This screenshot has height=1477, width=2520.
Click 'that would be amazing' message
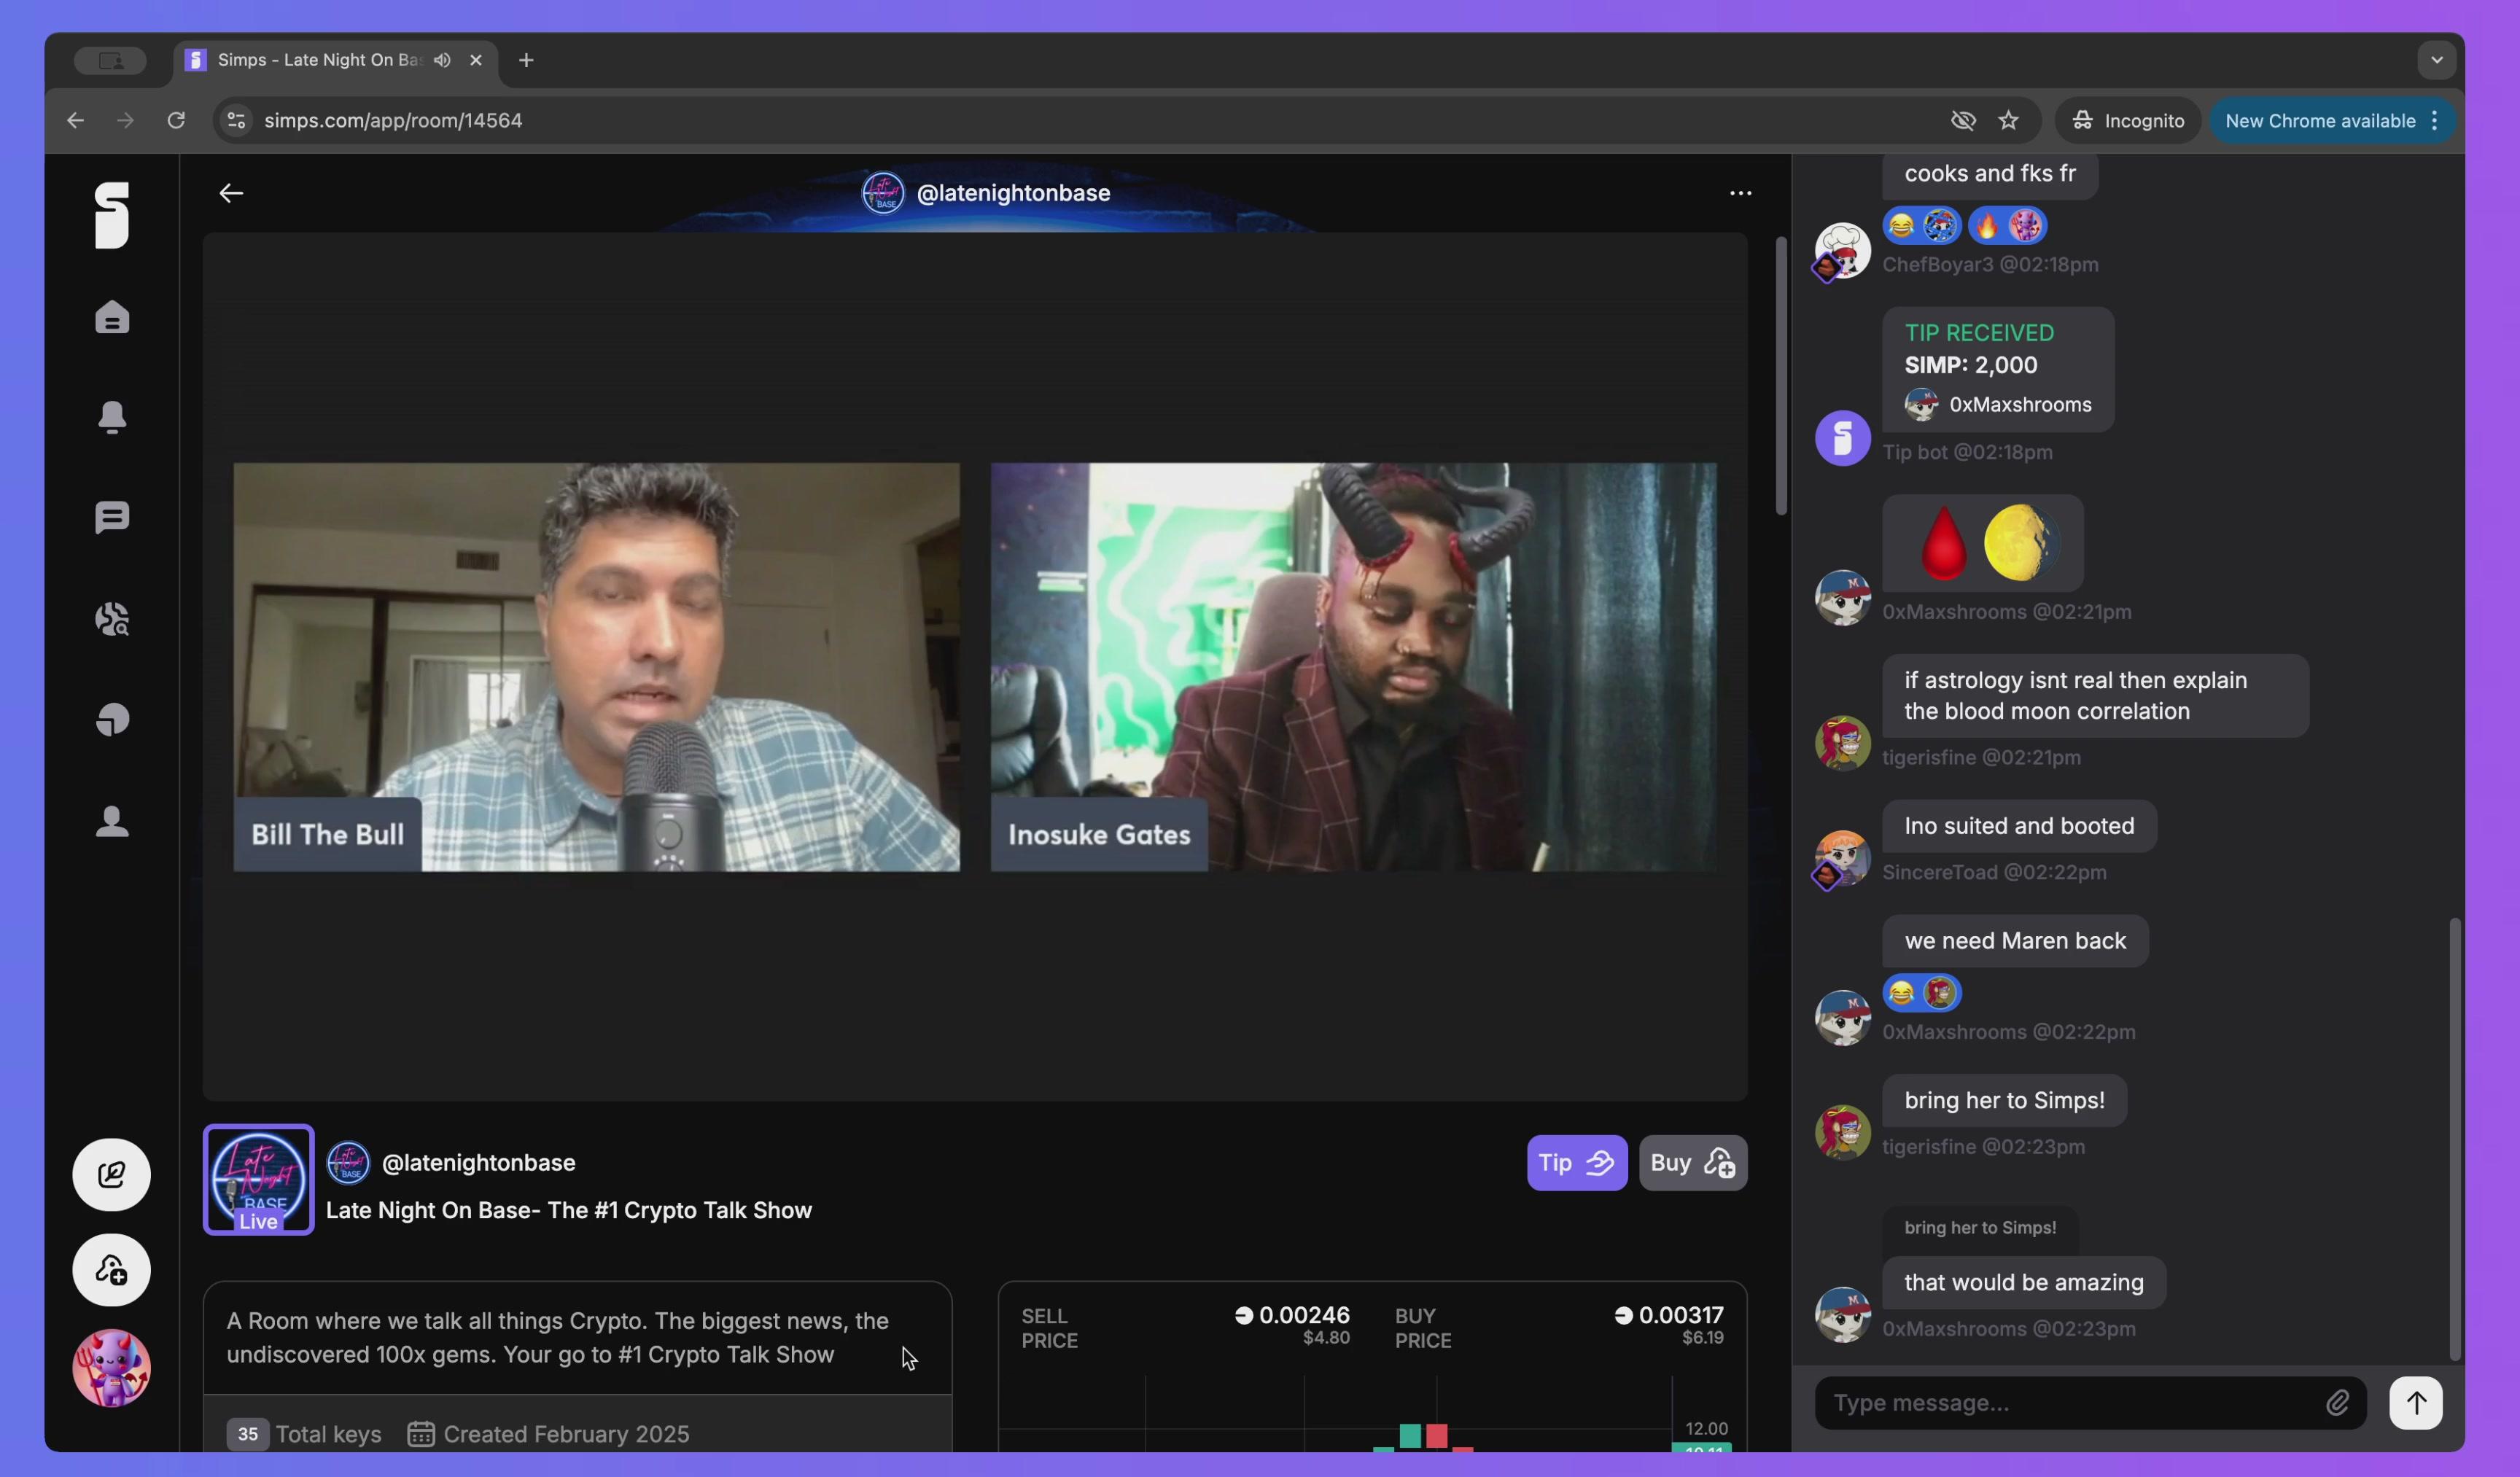point(2024,1283)
